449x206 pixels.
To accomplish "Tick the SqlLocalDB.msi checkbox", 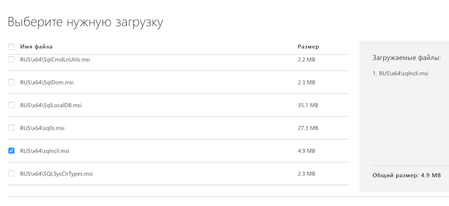I will pos(11,105).
